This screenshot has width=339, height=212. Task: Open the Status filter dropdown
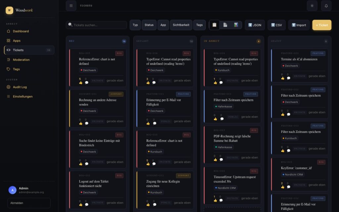point(149,25)
